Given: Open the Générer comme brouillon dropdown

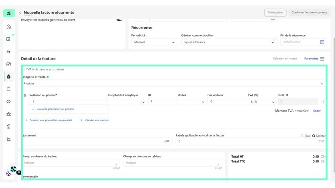Looking at the screenshot, I should tap(229, 42).
